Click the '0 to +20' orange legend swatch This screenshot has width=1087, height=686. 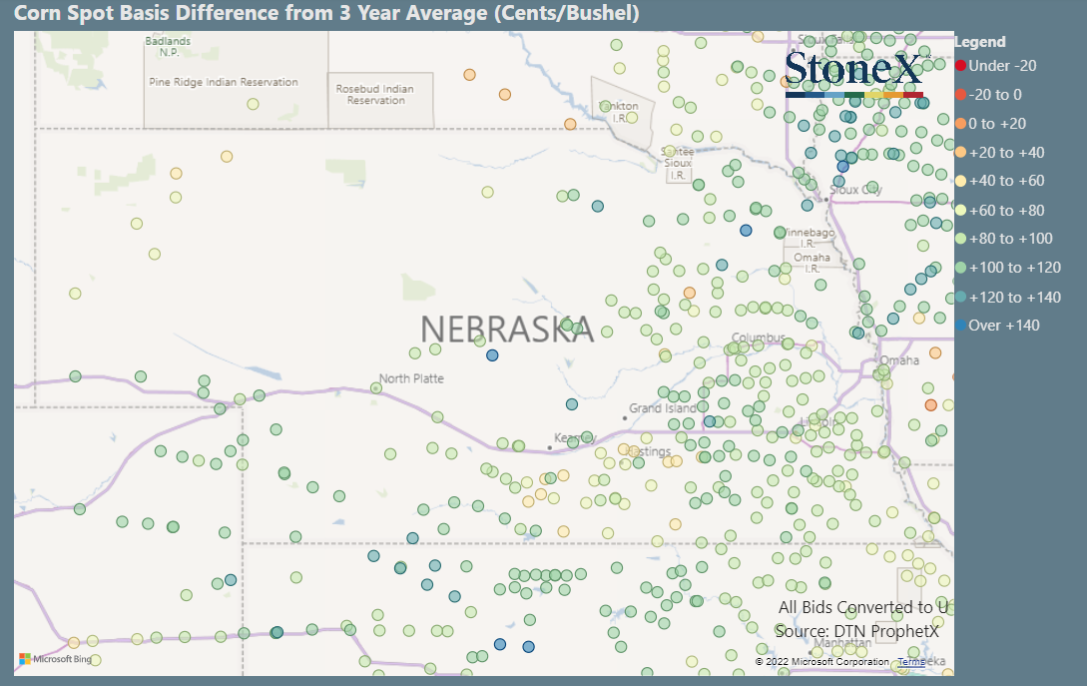point(960,124)
